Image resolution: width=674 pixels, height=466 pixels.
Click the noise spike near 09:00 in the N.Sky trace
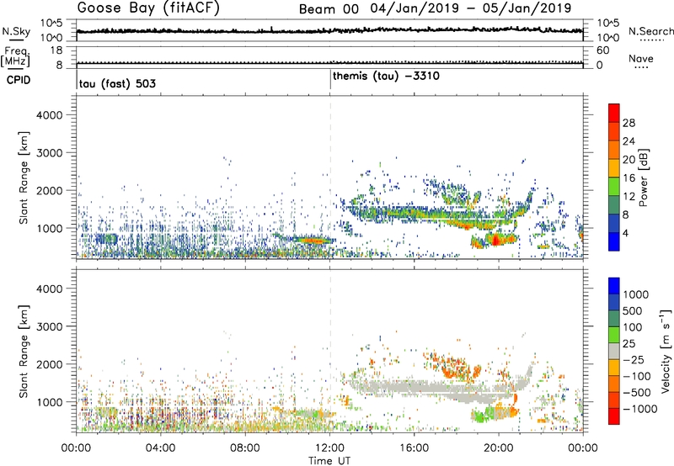pos(271,29)
